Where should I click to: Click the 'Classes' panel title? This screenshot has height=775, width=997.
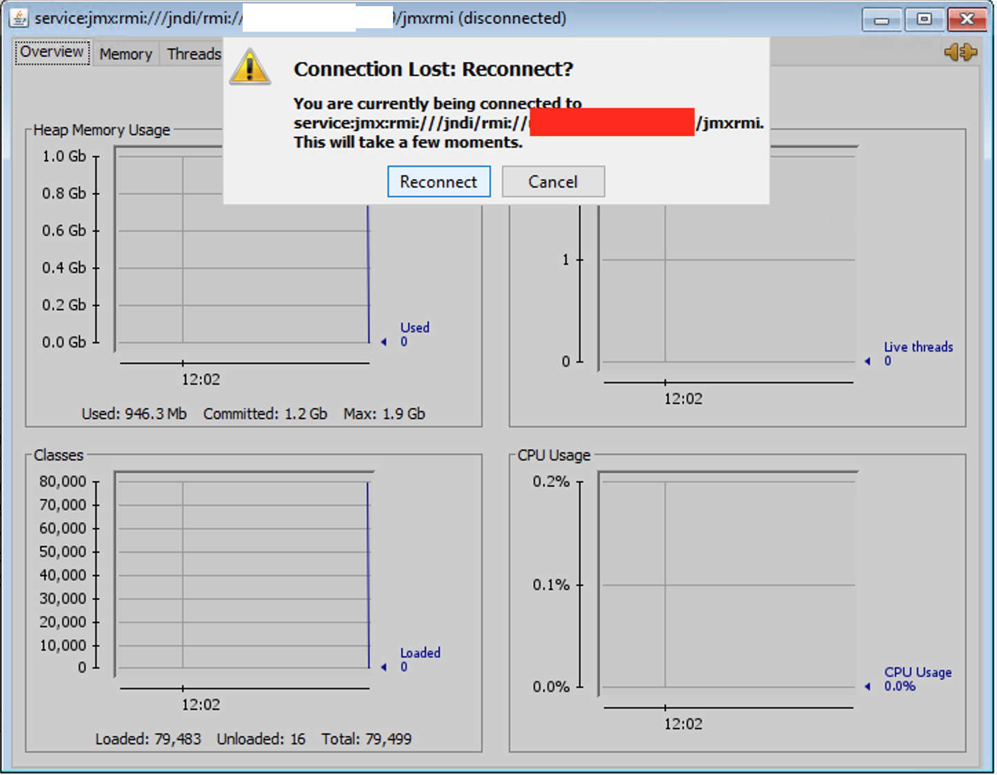59,455
